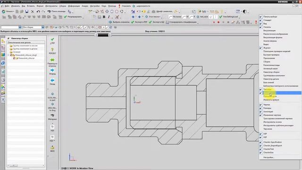This screenshot has width=302, height=170.
Task: Click the green double-arrow switch icon
Action: 52,60
